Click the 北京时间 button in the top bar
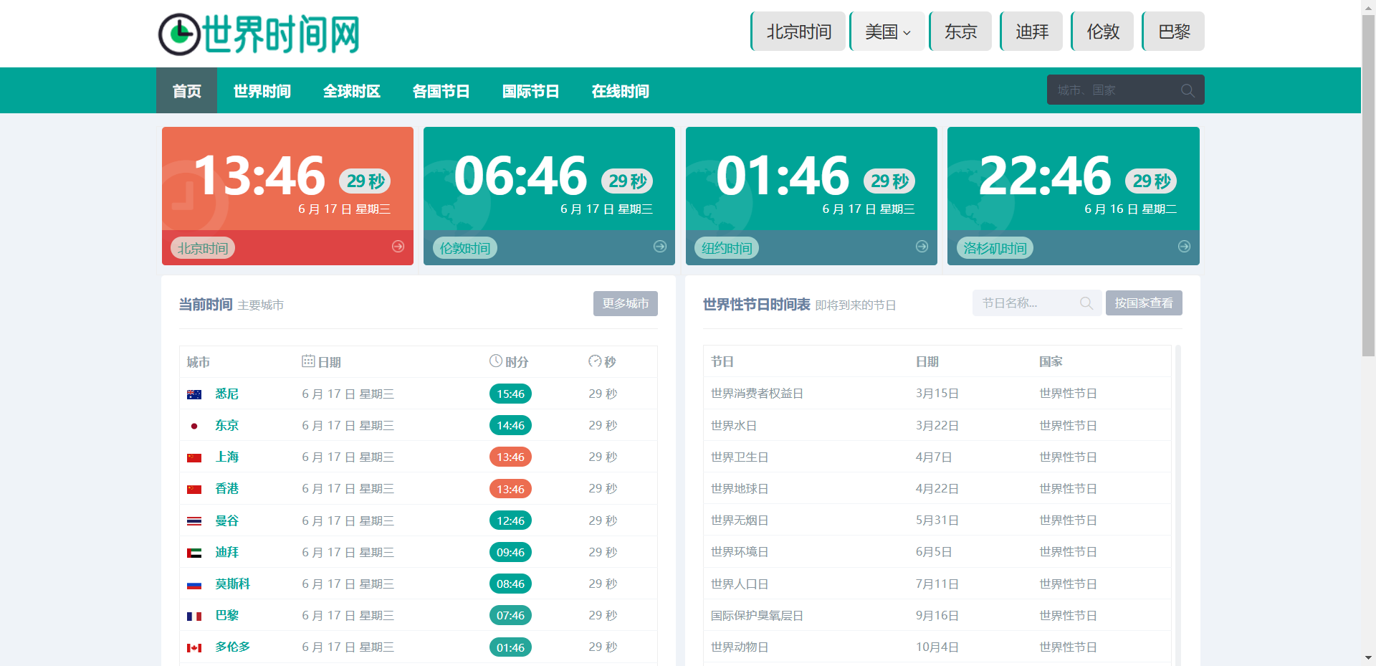This screenshot has width=1376, height=666. point(798,32)
